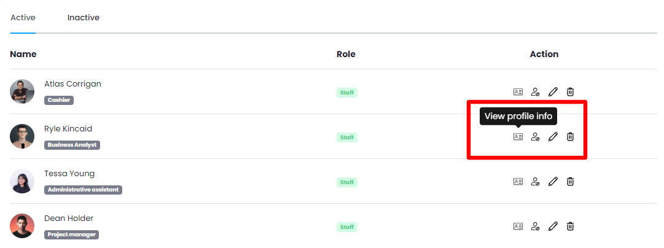Screen dimensions: 664x248
Task: Delete Ryle Kincaid using the trash icon
Action: tap(570, 137)
